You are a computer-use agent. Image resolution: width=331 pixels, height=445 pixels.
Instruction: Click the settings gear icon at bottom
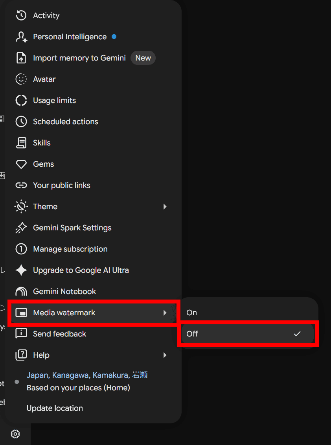coord(15,434)
